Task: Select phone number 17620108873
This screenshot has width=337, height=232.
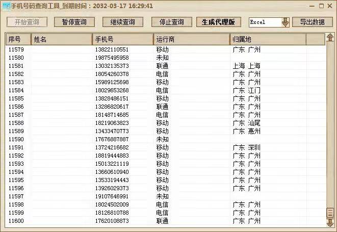Action: coord(112,221)
